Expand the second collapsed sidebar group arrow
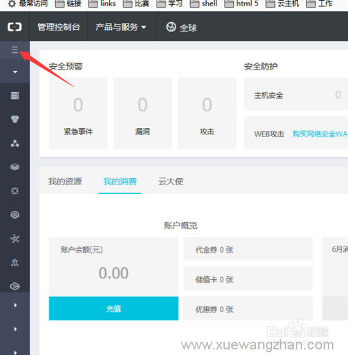Image resolution: width=348 pixels, height=355 pixels. click(x=15, y=329)
